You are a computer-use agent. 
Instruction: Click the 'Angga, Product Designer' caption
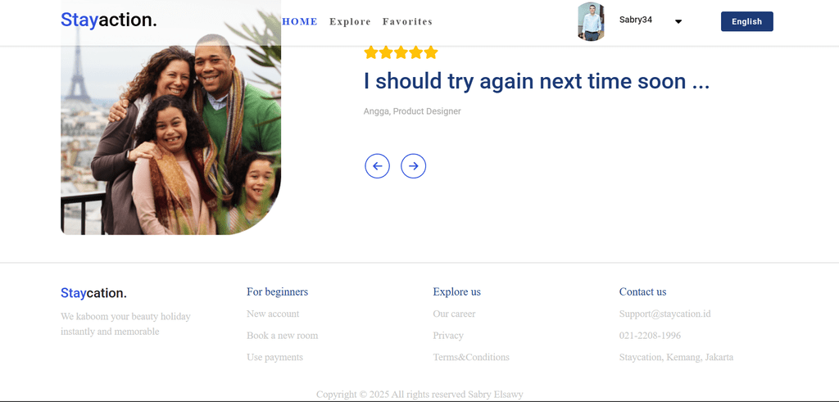click(x=412, y=111)
